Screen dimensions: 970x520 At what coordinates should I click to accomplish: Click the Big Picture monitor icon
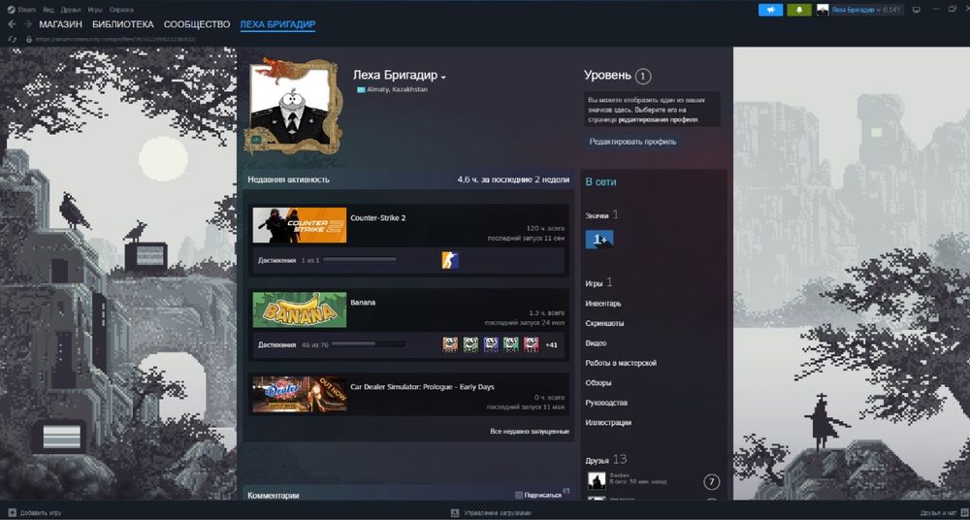pyautogui.click(x=917, y=10)
